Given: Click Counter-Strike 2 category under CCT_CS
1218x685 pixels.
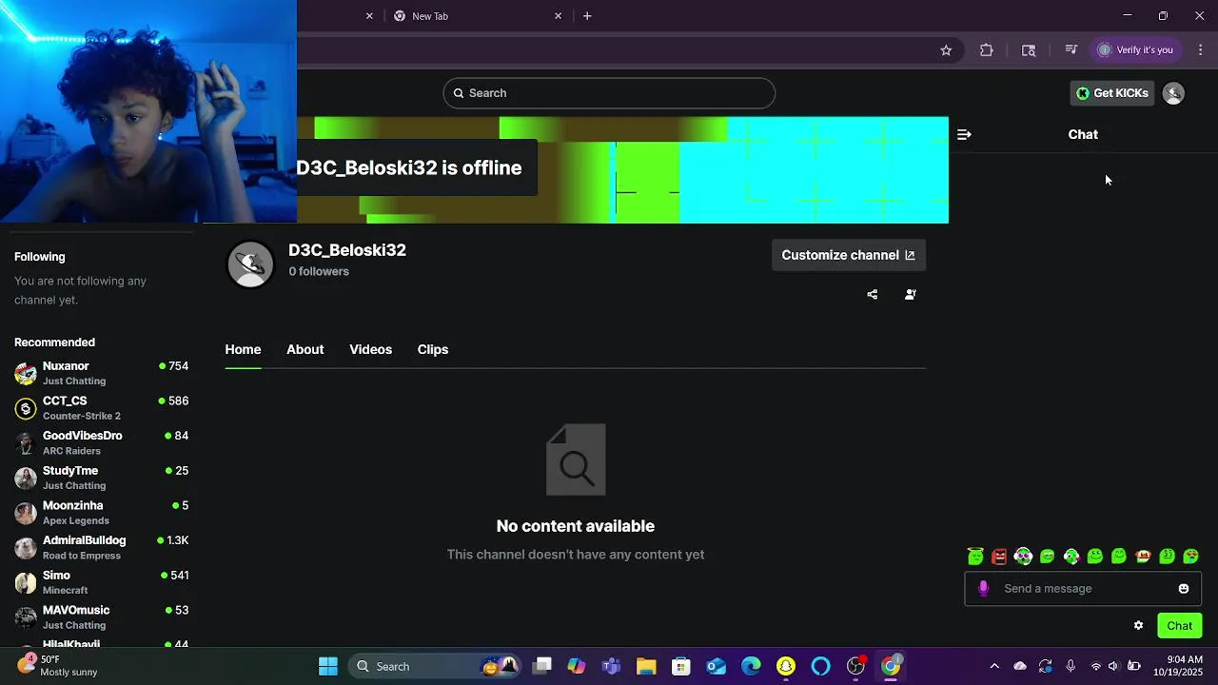Looking at the screenshot, I should click(82, 417).
